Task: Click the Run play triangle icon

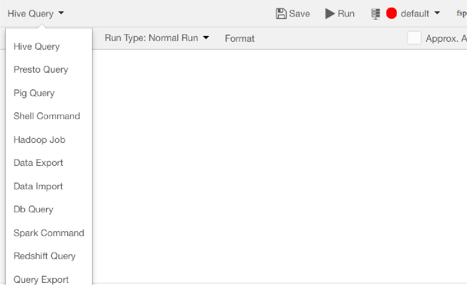Action: coord(330,14)
